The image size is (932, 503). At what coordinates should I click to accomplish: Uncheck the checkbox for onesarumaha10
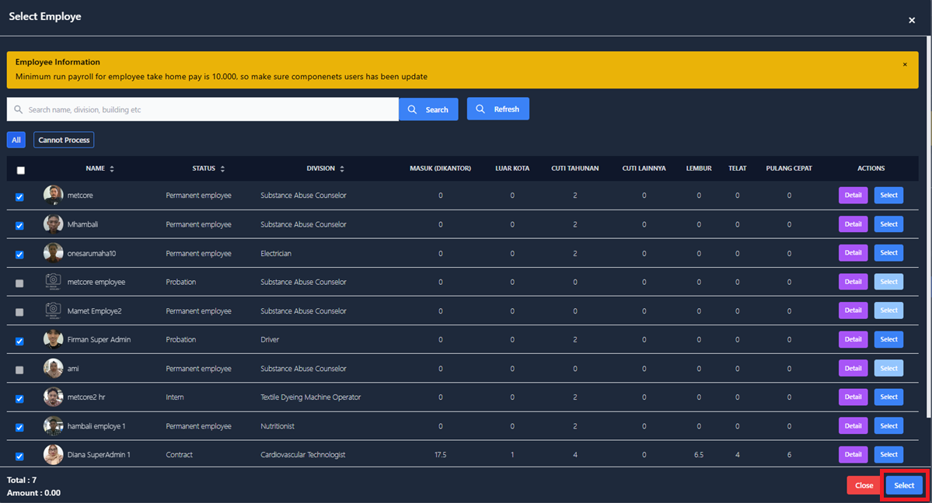pyautogui.click(x=19, y=255)
